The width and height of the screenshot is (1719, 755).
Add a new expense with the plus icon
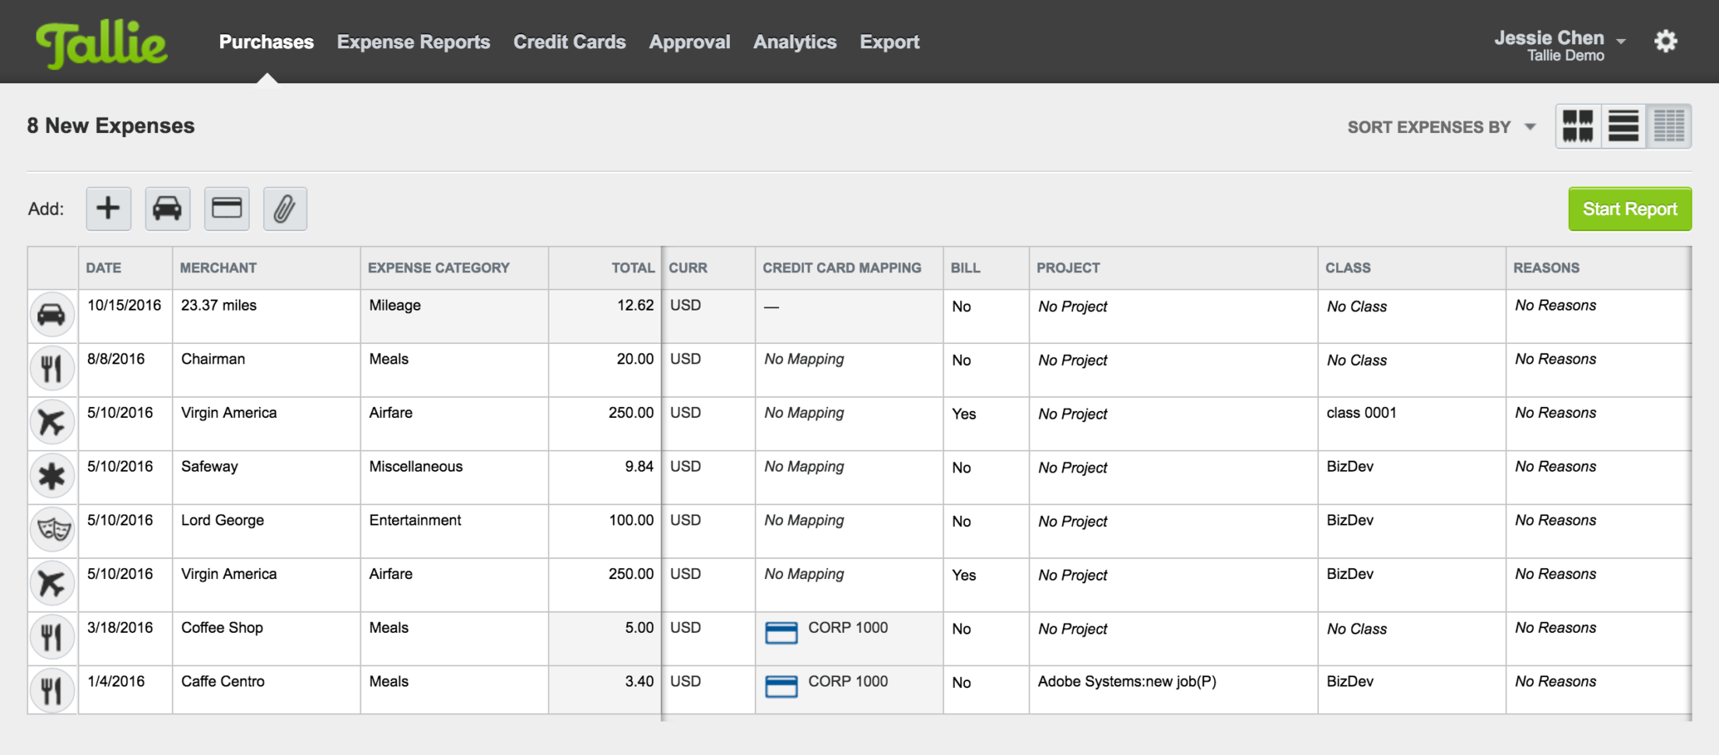coord(108,209)
